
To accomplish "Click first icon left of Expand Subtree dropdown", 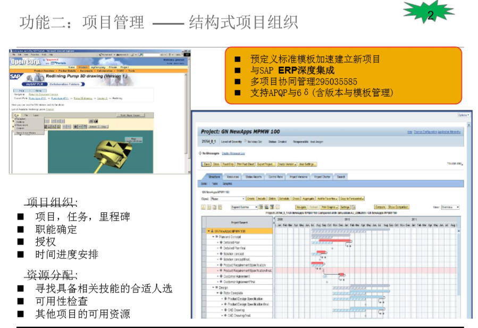I will 203,207.
